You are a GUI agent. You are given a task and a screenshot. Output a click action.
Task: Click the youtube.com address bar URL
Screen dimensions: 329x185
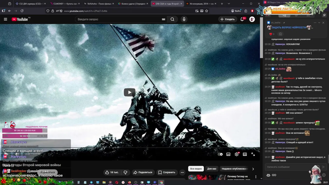86,11
